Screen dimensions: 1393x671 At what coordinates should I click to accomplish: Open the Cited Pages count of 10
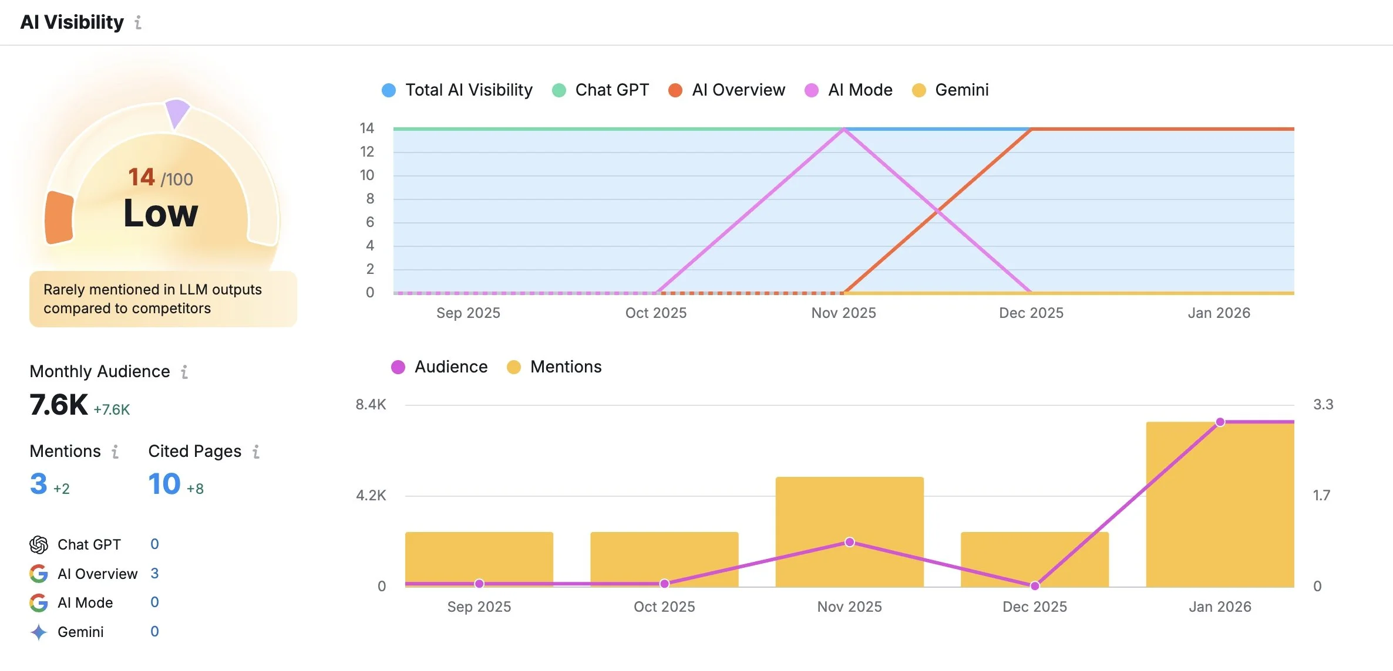click(x=164, y=484)
